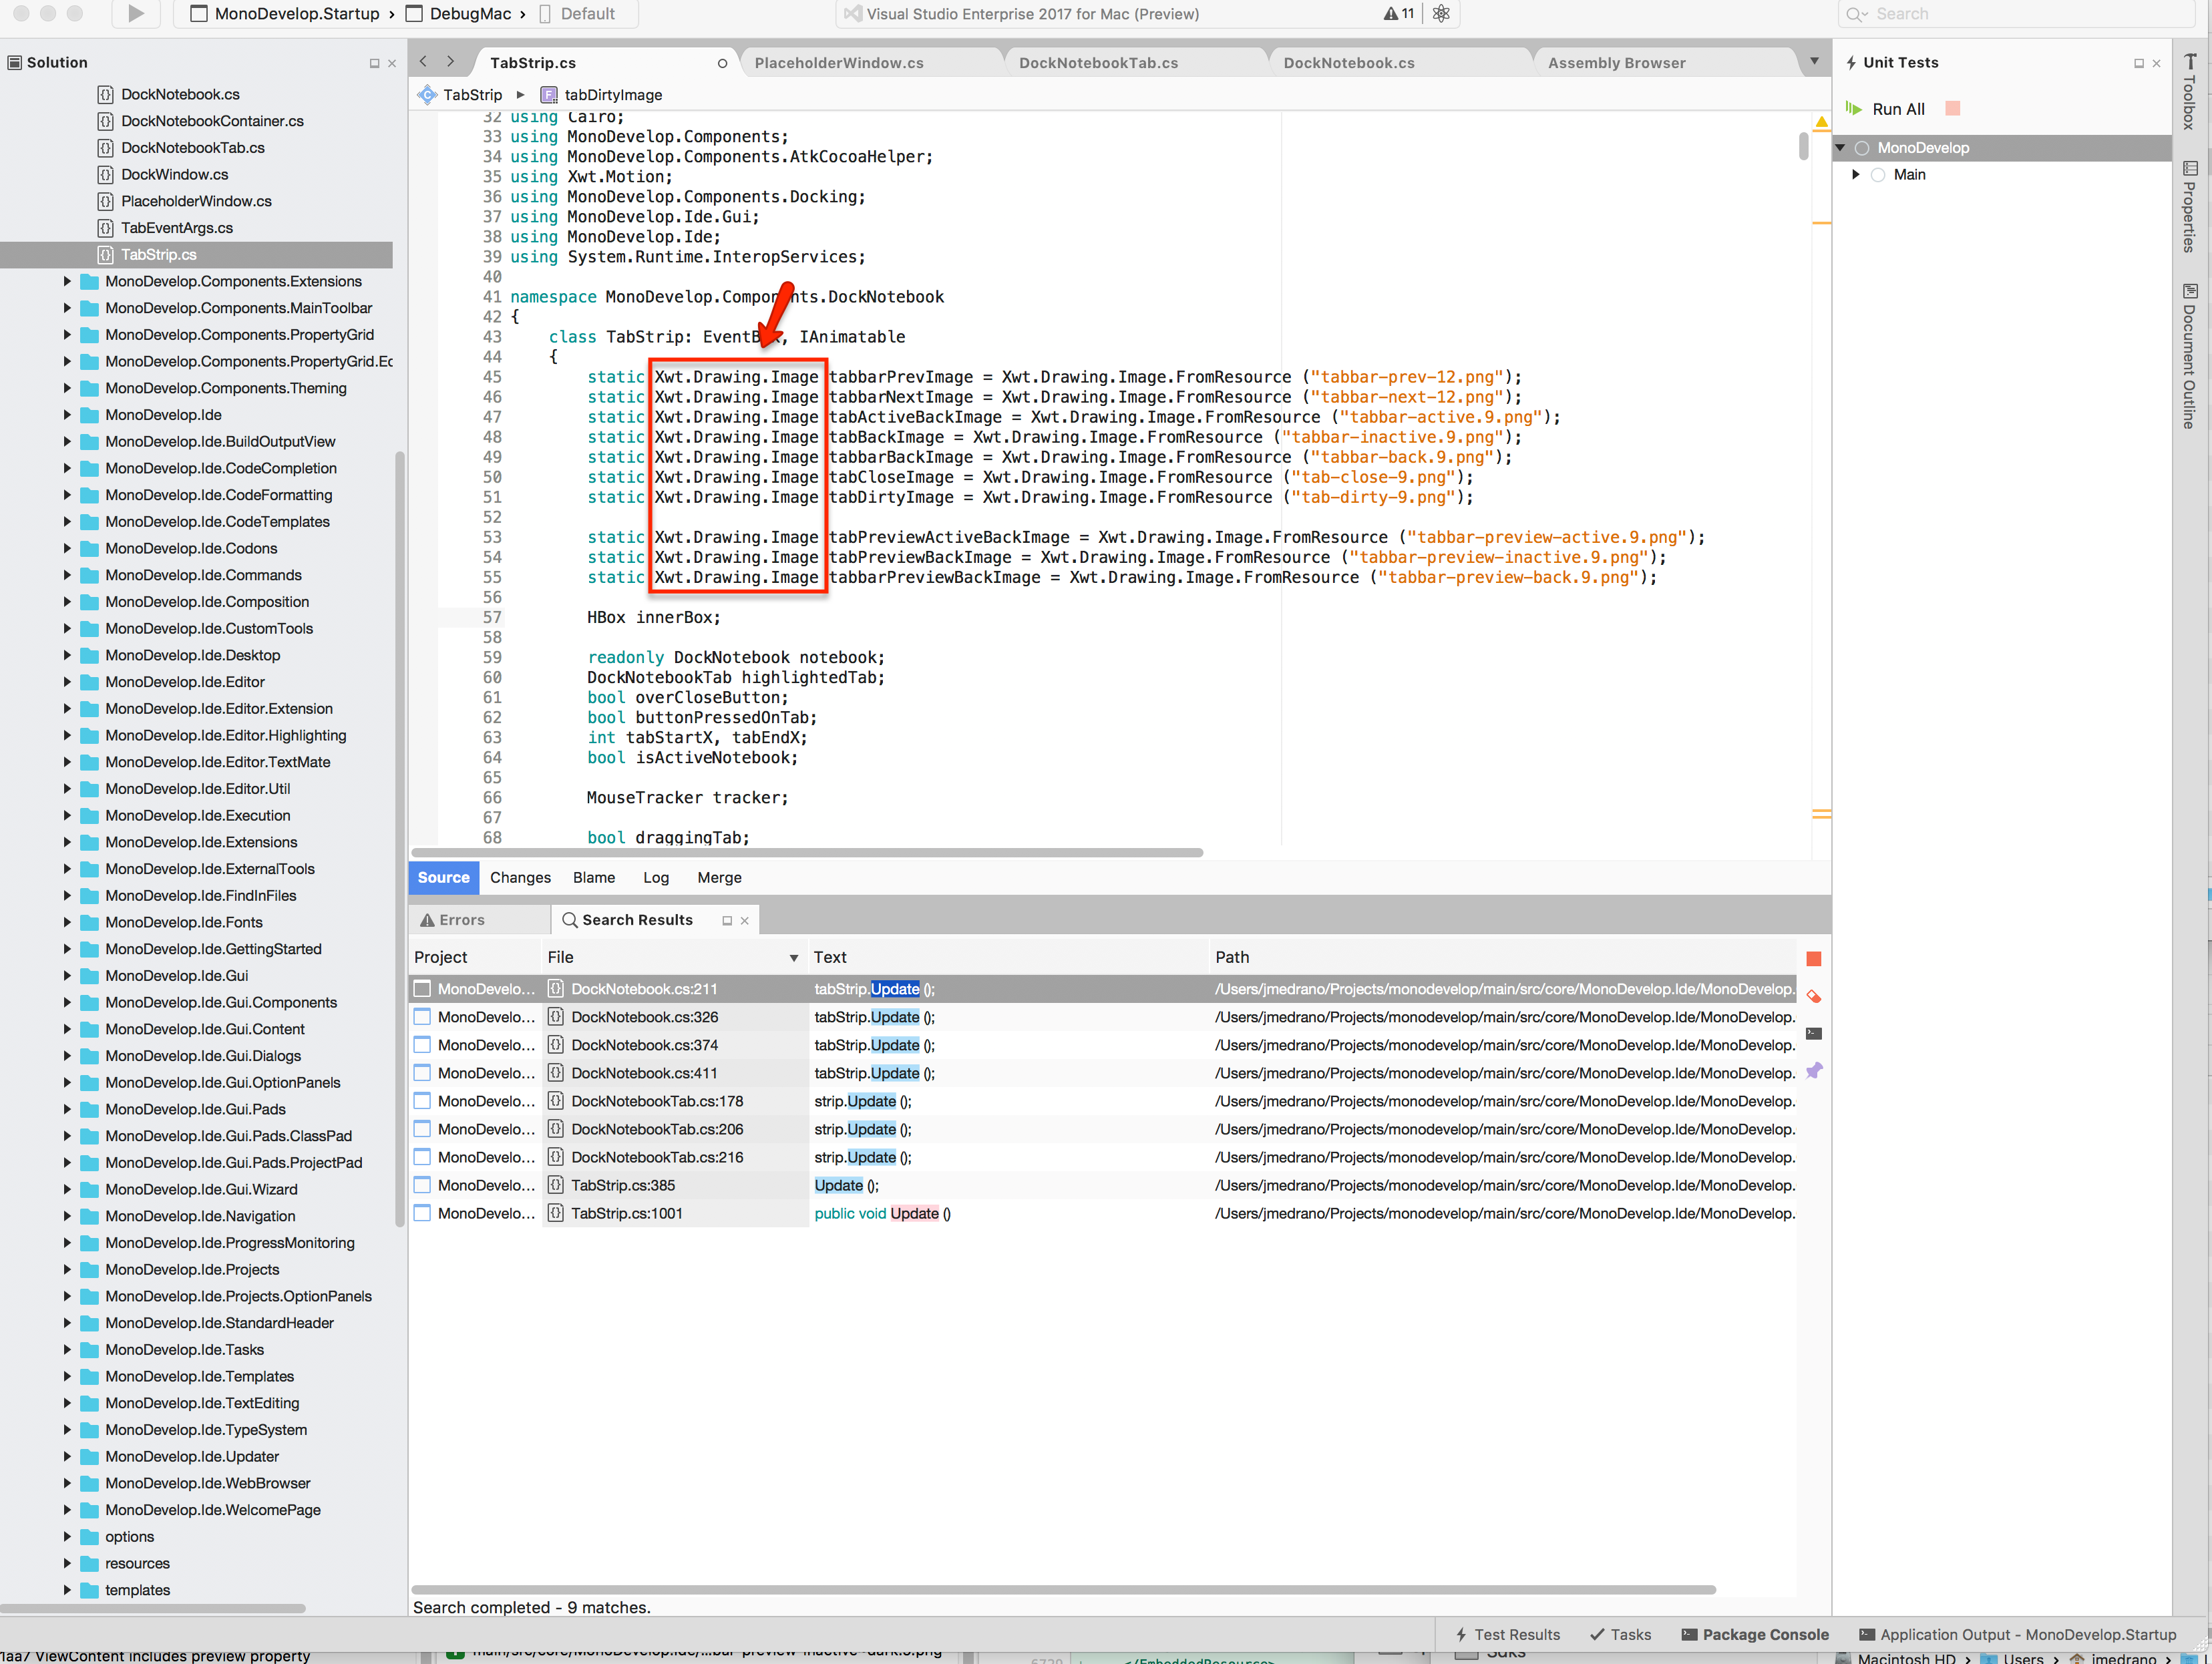The width and height of the screenshot is (2212, 1664).
Task: Click the Unit Tests lightning header icon
Action: 1851,62
